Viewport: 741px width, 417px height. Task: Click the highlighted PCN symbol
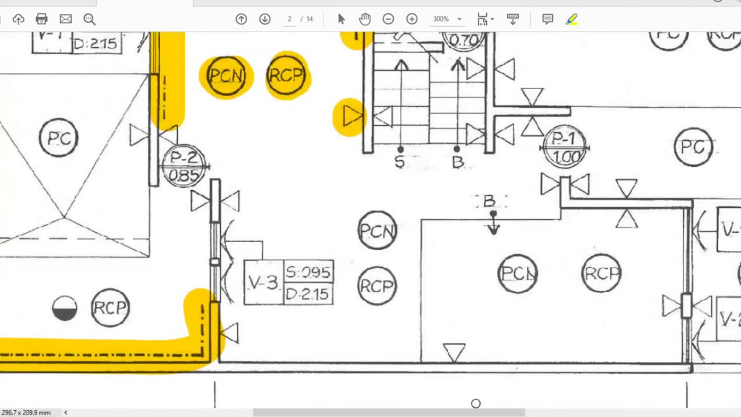coord(226,76)
